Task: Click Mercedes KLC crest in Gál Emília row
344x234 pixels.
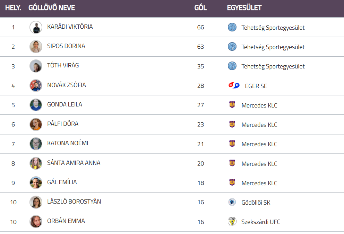Action: (232, 182)
